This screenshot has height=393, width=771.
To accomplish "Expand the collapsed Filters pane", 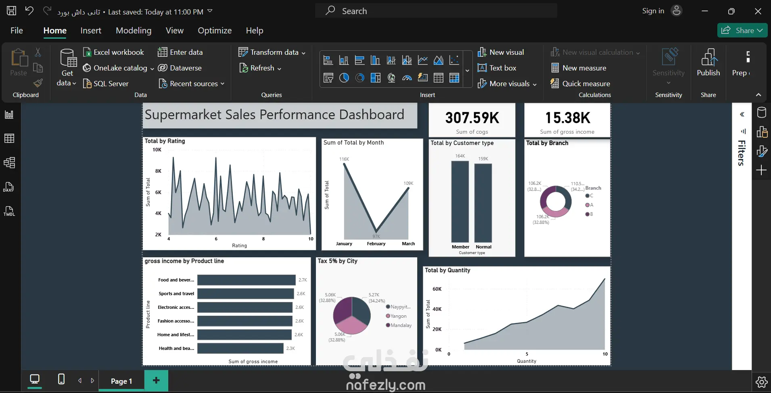I will (742, 114).
